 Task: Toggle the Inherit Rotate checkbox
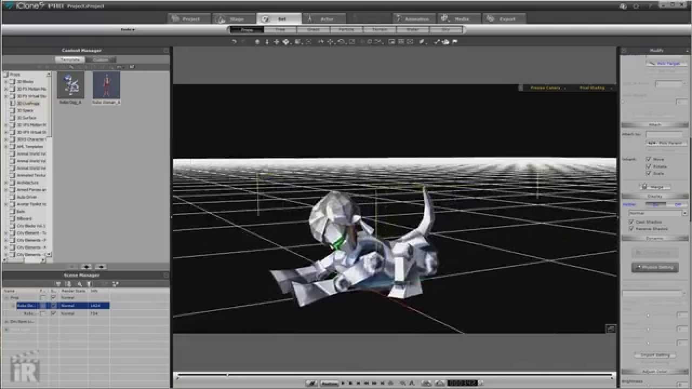(648, 166)
